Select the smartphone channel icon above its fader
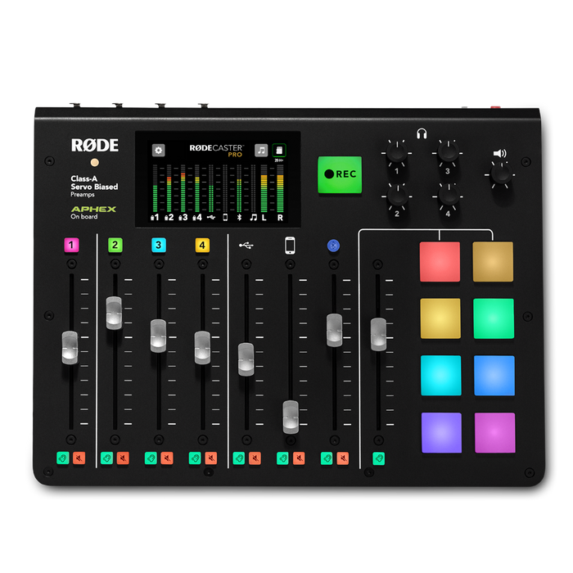The height and width of the screenshot is (573, 573). [290, 246]
